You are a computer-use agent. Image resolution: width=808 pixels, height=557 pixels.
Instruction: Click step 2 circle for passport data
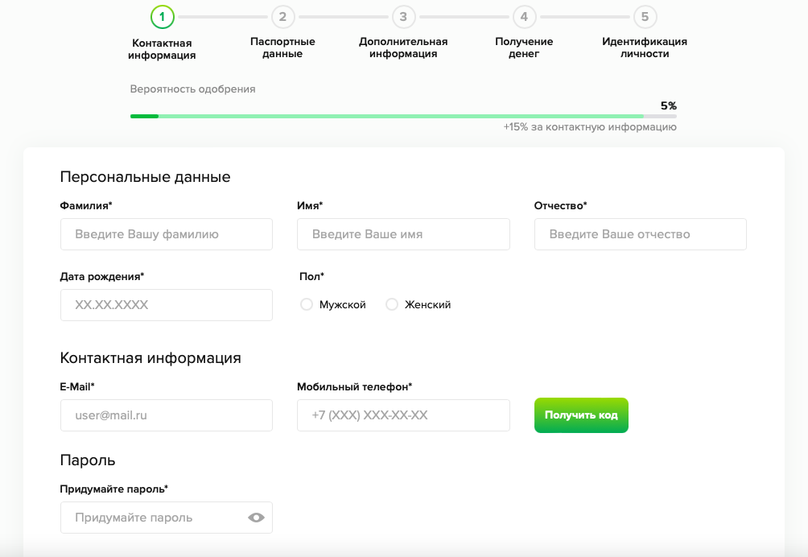tap(282, 16)
